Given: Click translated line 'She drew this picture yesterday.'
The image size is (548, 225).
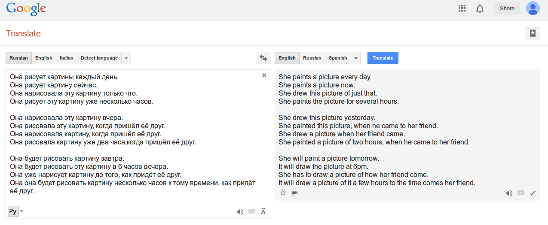Looking at the screenshot, I should pyautogui.click(x=327, y=117).
